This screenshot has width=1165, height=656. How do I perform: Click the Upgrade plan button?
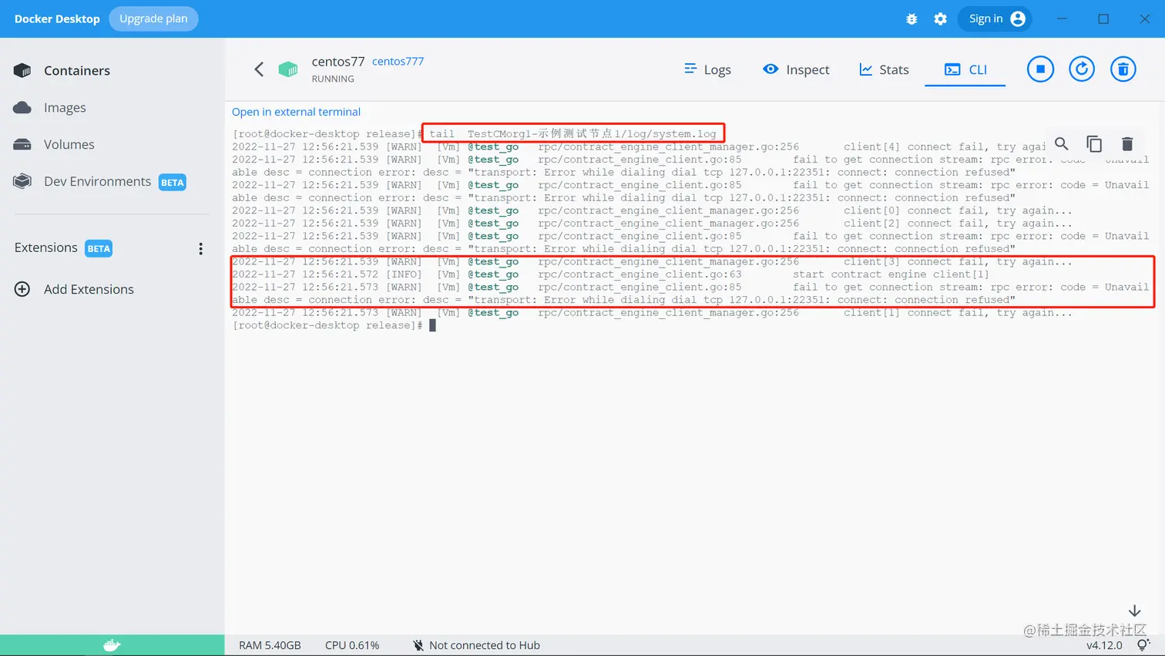[x=153, y=19]
